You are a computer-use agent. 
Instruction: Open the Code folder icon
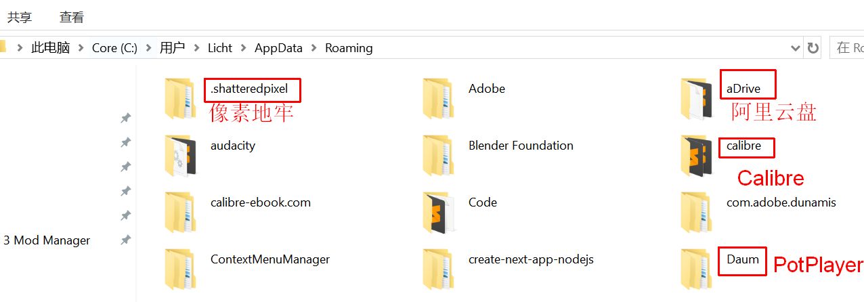[x=438, y=213]
